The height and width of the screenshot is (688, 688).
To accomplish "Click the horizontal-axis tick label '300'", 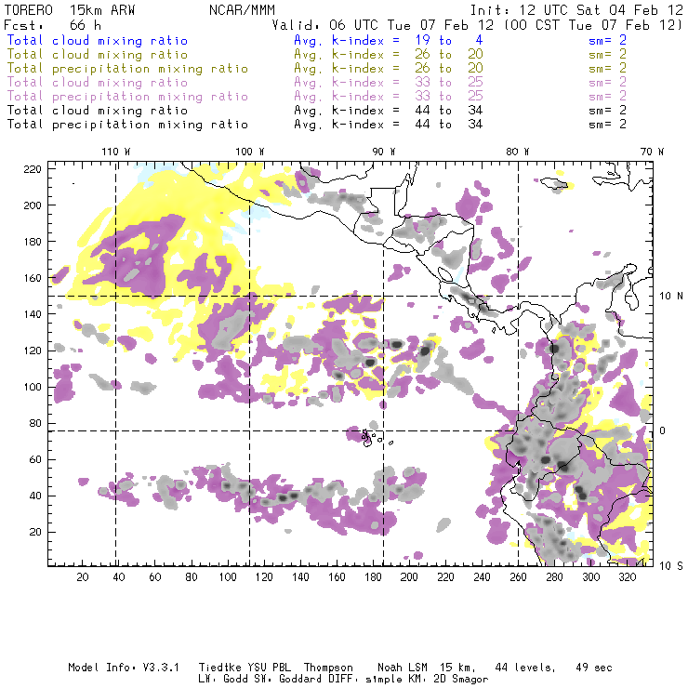I will 590,577.
